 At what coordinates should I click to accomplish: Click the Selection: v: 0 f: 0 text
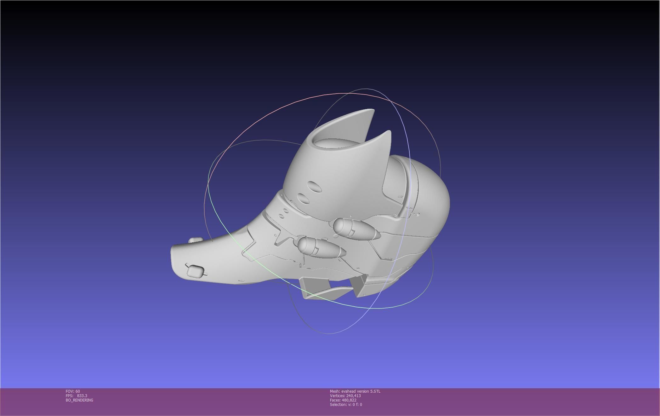coord(346,404)
